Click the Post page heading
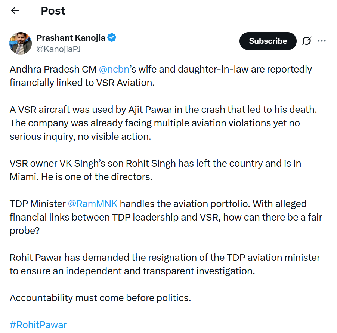 (x=53, y=11)
